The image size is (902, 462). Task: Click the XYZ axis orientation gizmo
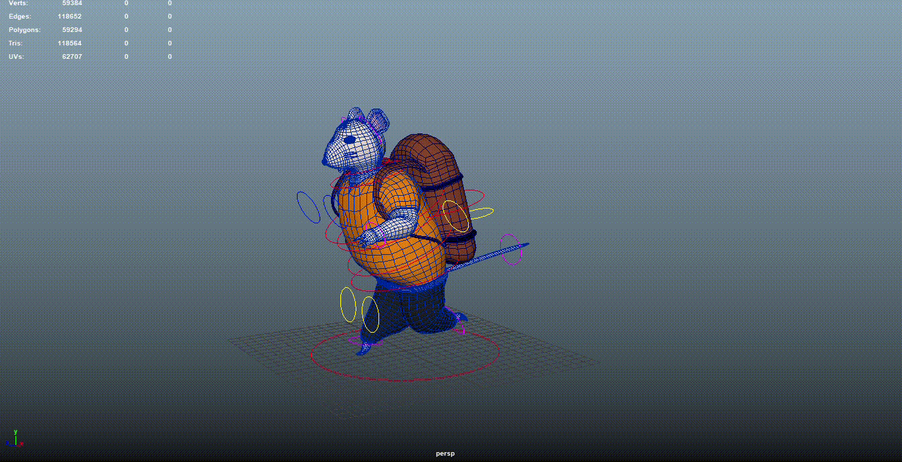[15, 438]
